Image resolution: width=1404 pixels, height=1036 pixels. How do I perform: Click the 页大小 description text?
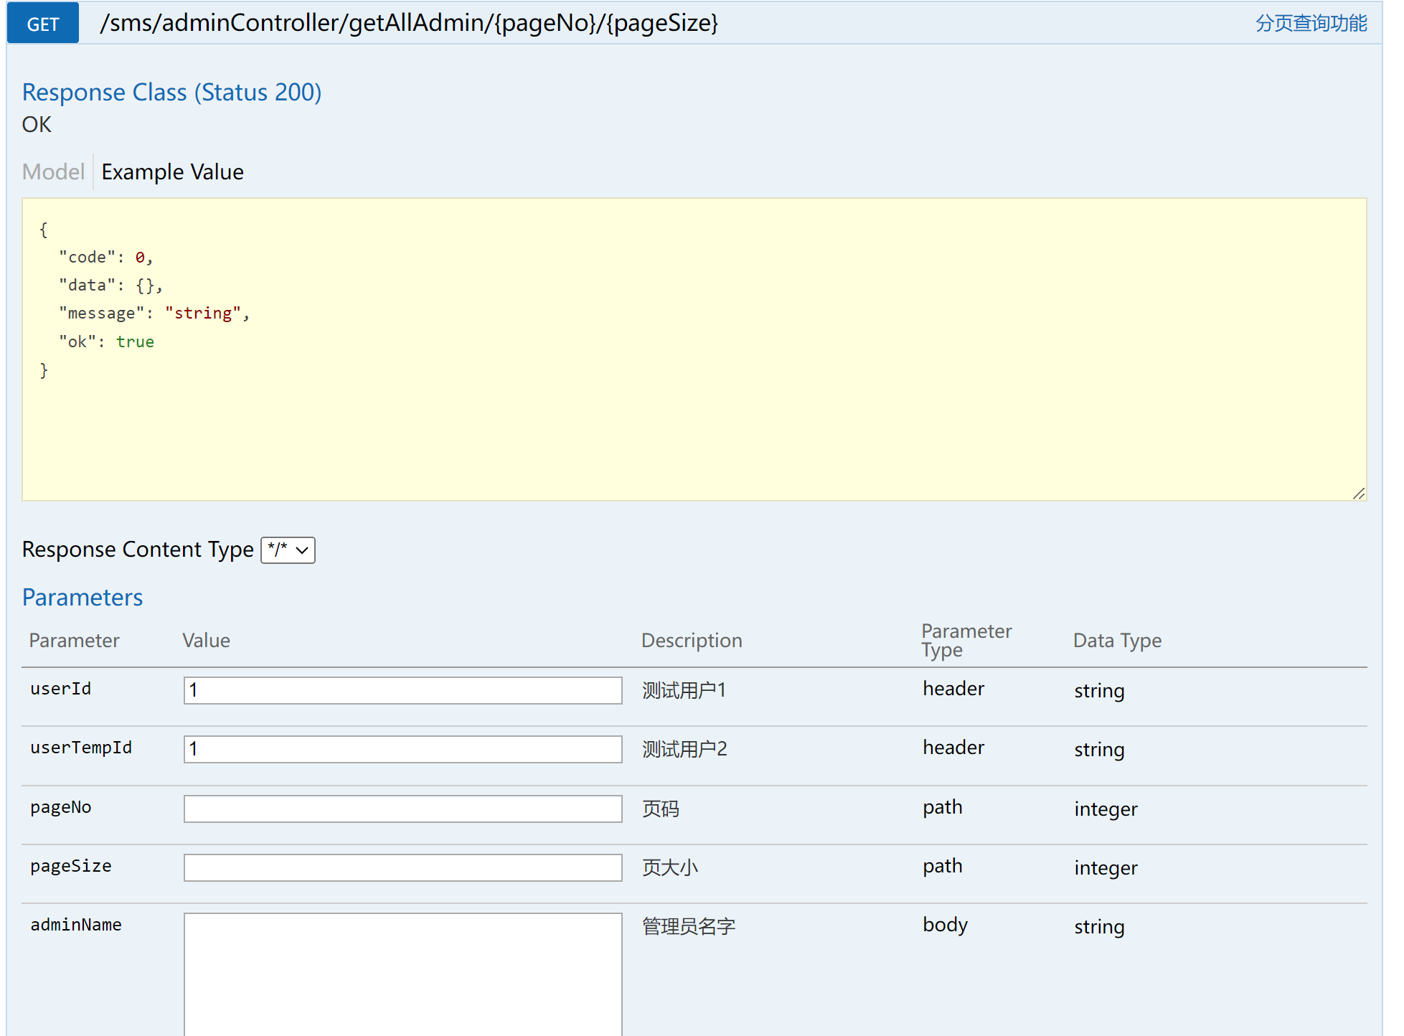(x=670, y=867)
